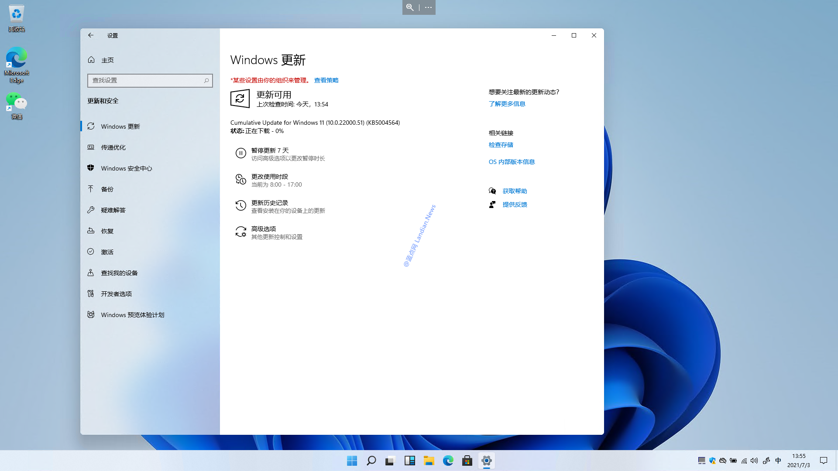
Task: Open 激活 activation section
Action: 150,252
